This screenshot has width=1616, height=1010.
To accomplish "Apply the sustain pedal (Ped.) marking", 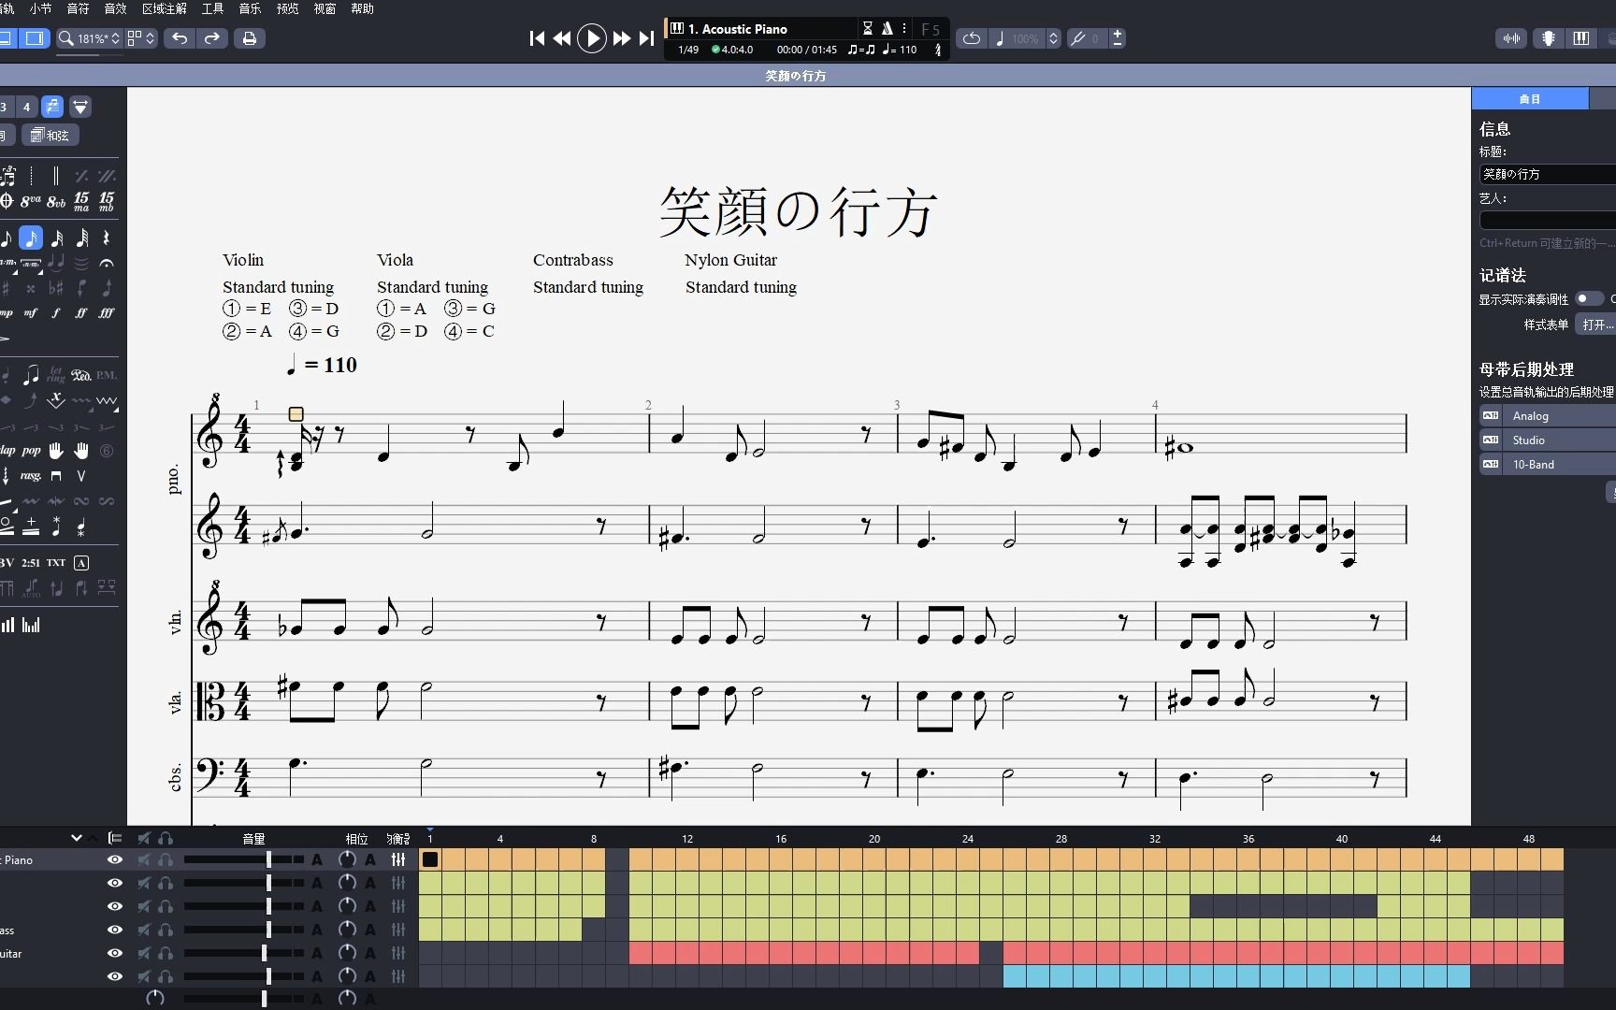I will [x=81, y=375].
